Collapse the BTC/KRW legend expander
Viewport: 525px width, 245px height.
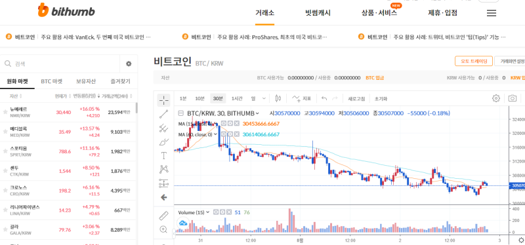tap(181, 113)
